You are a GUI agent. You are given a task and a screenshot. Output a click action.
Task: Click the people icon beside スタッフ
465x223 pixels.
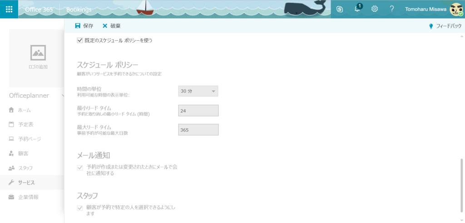point(11,168)
